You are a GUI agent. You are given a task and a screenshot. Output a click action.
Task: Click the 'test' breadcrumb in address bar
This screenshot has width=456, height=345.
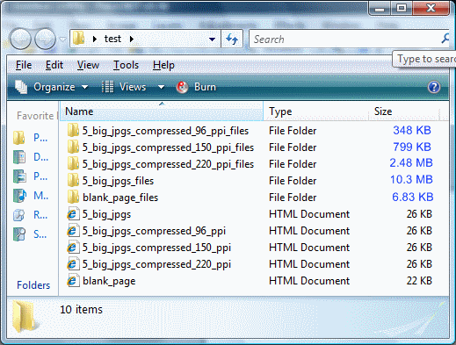click(112, 39)
